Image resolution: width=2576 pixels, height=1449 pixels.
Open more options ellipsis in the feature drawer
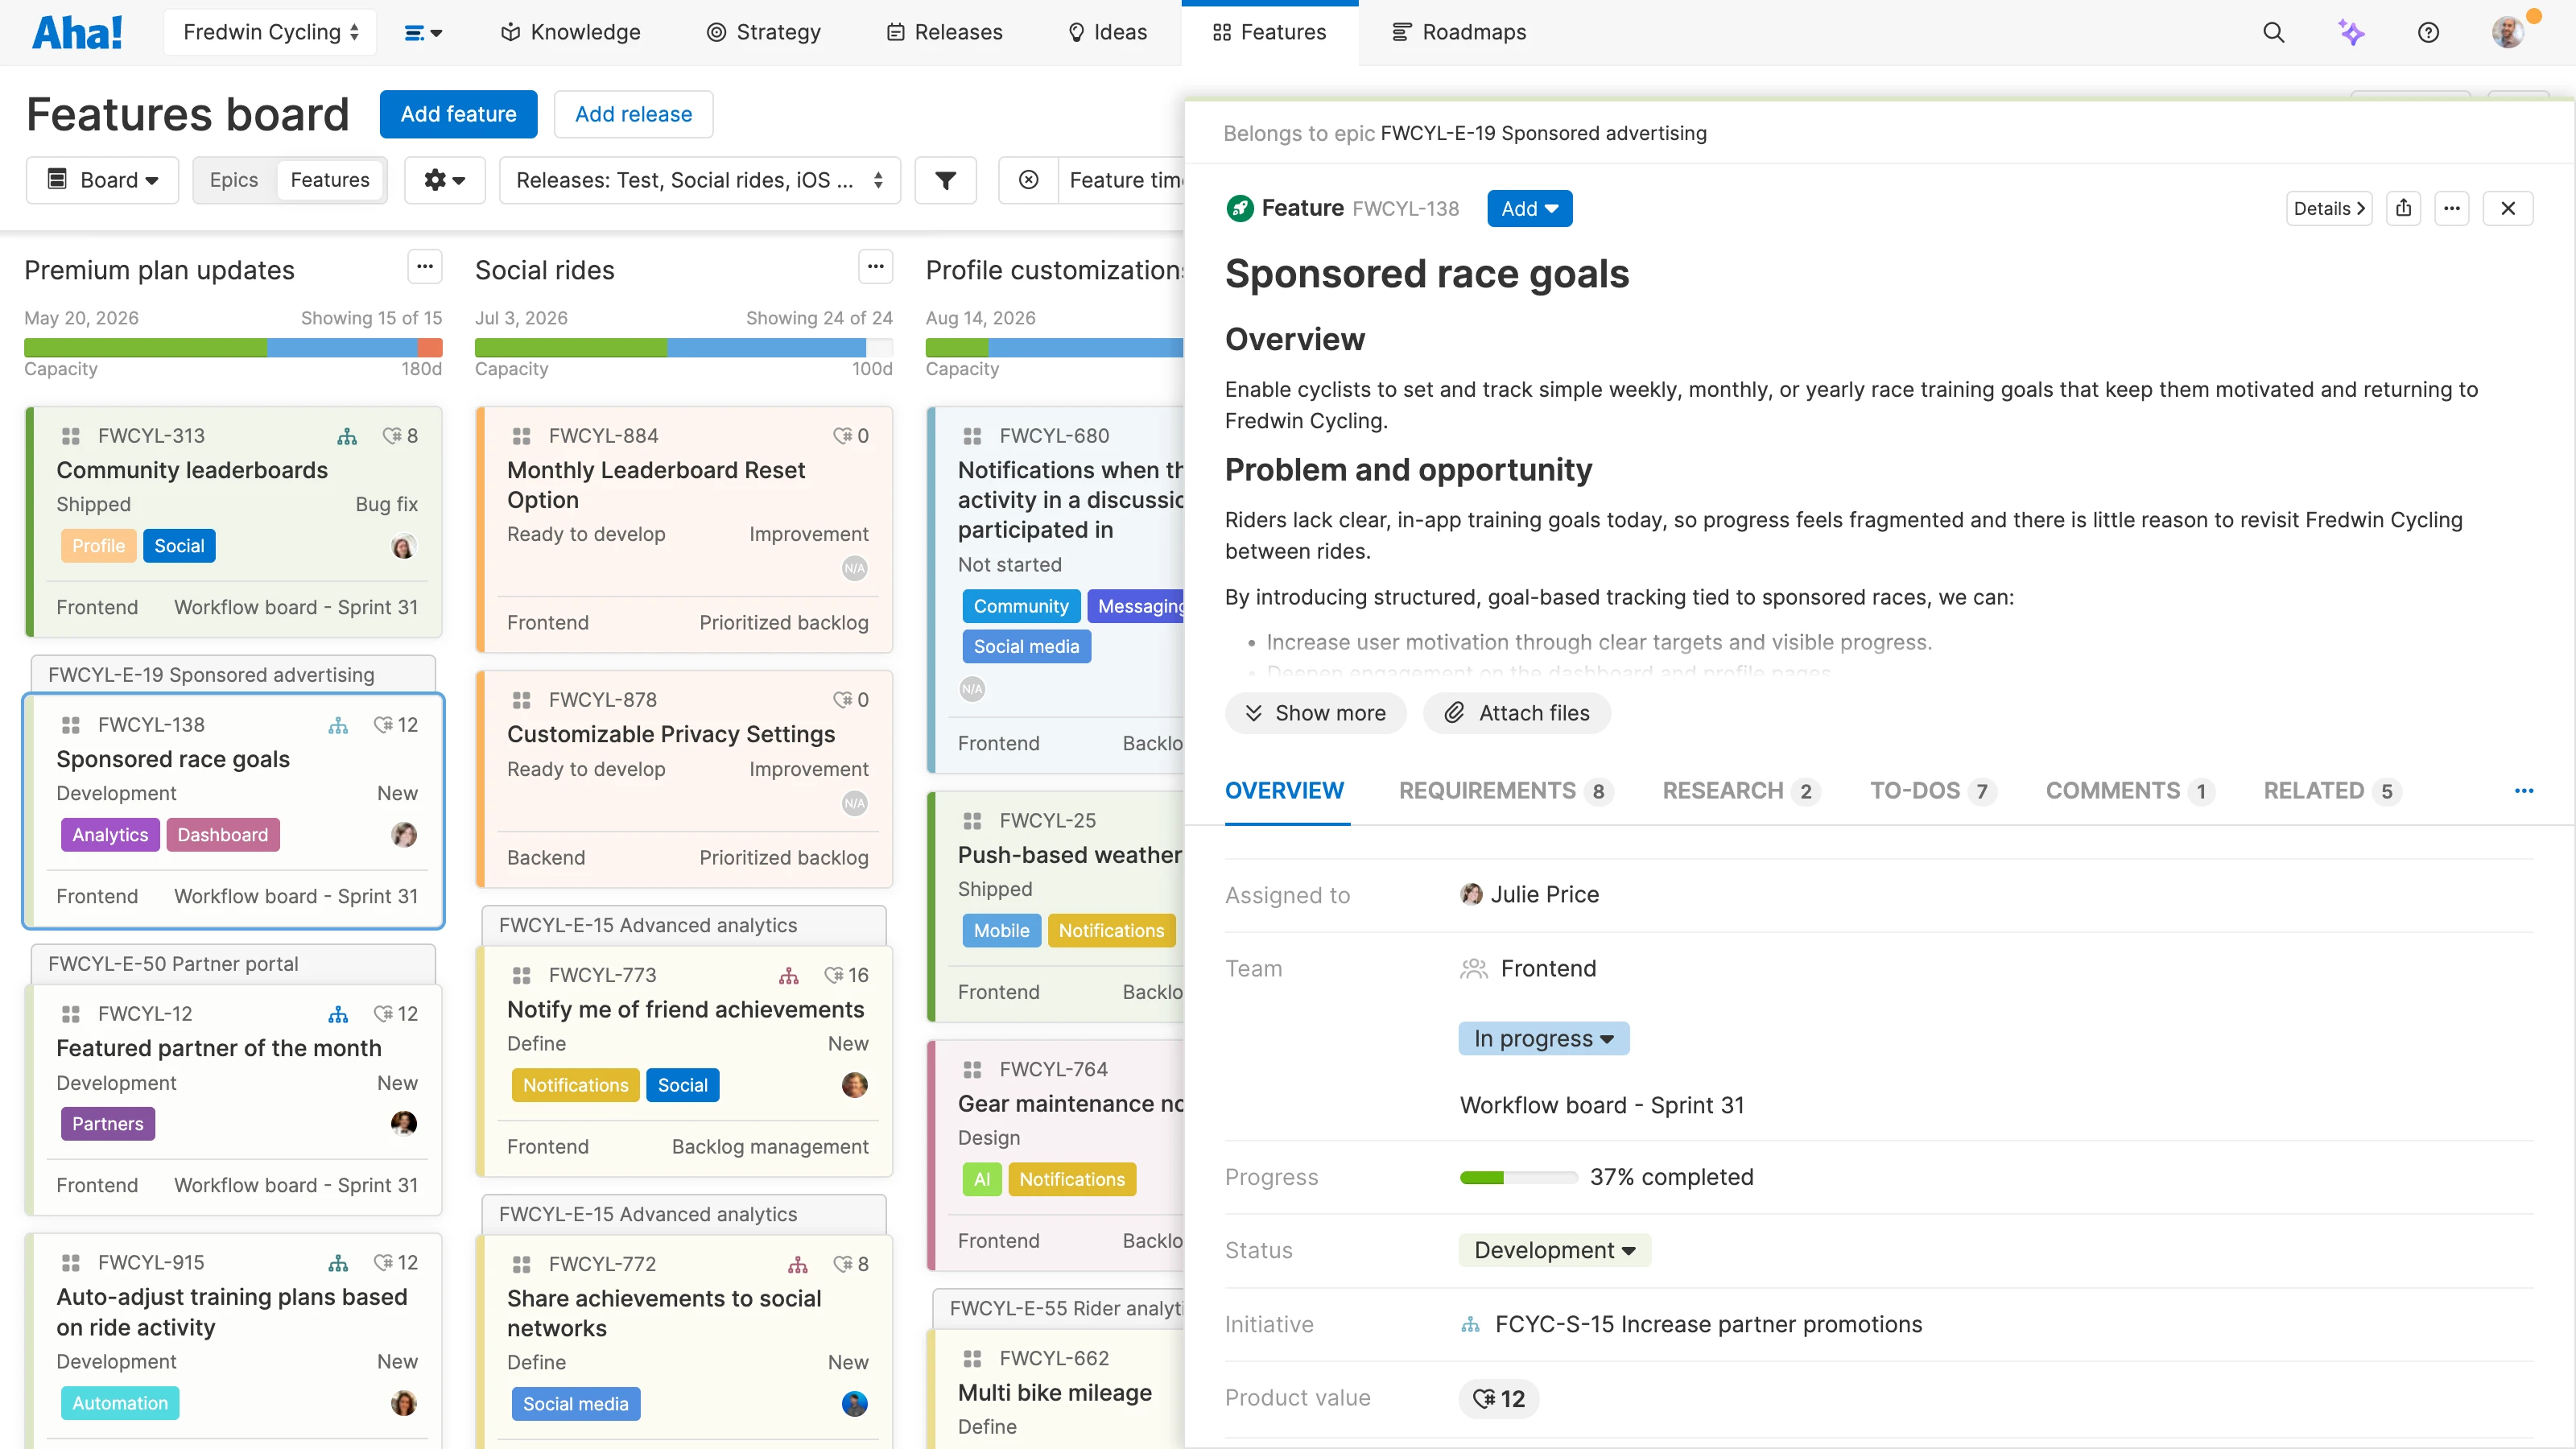[2452, 208]
